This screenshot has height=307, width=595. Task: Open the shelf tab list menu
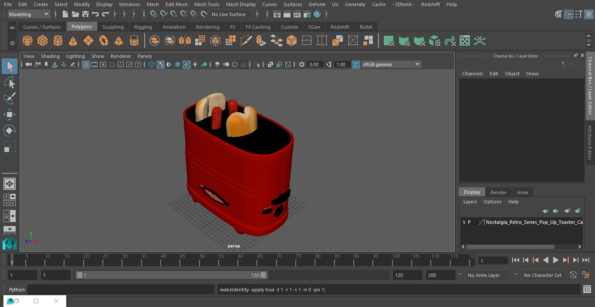click(12, 27)
